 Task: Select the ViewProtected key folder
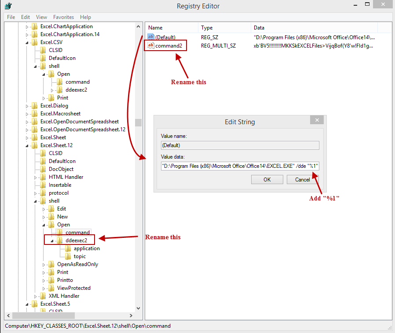click(x=73, y=288)
